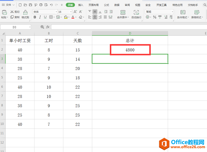The width and height of the screenshot is (207, 152).
Task: Click the Redo arrow icon
Action: (x=57, y=5)
